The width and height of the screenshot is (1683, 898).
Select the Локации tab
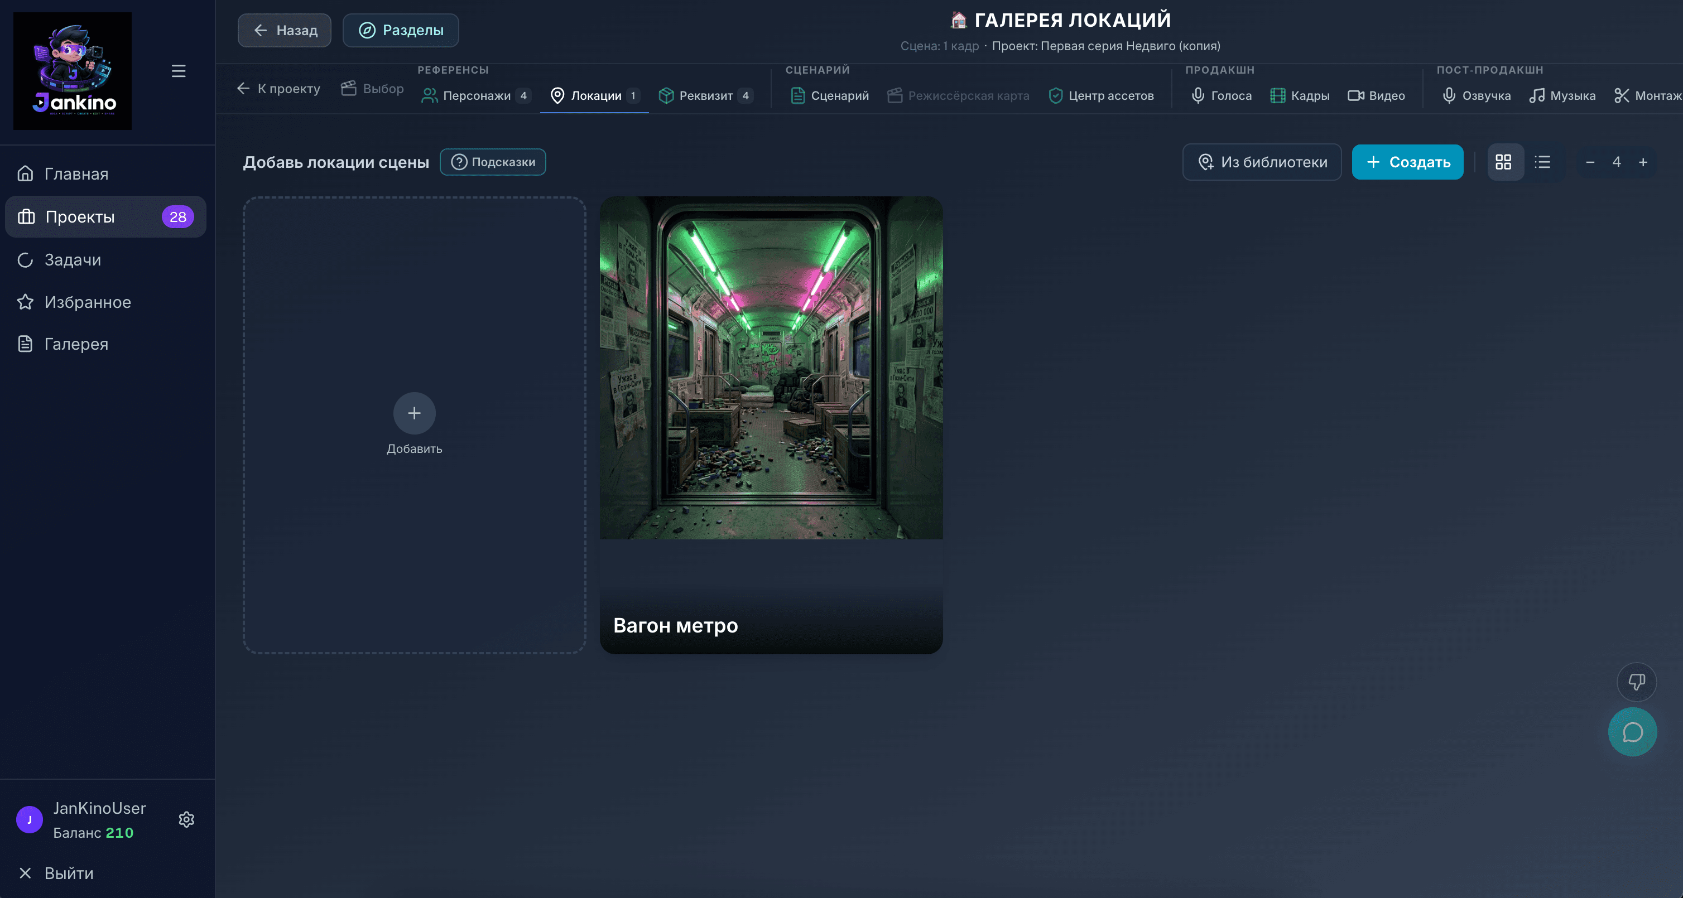[x=594, y=95]
